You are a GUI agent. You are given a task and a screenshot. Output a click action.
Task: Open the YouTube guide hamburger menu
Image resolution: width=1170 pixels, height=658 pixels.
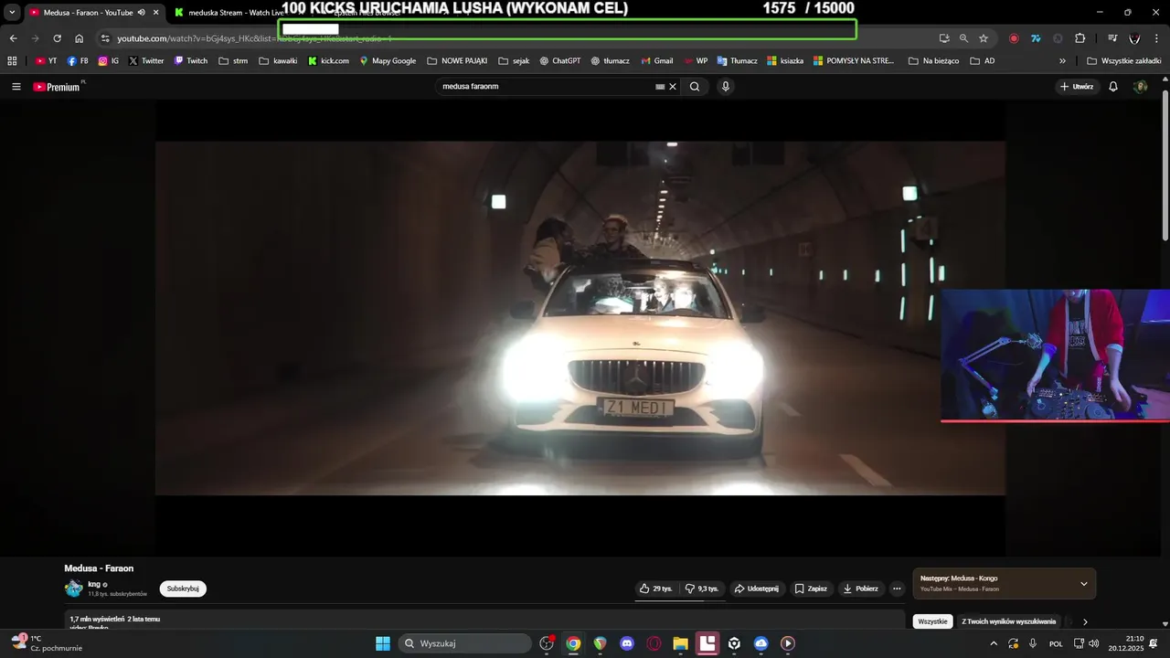(16, 87)
